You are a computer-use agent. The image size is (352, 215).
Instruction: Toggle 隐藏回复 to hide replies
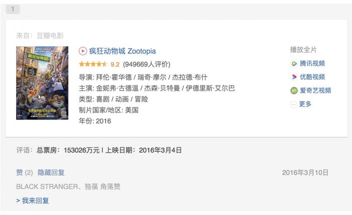[x=51, y=172]
